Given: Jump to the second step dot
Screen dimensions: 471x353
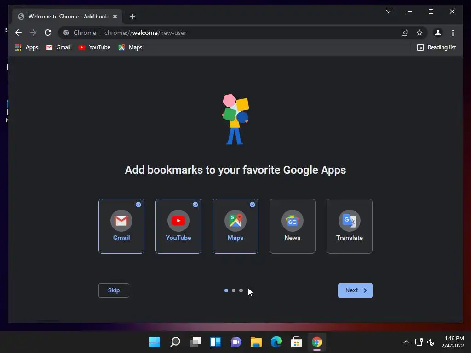Looking at the screenshot, I should [x=234, y=290].
